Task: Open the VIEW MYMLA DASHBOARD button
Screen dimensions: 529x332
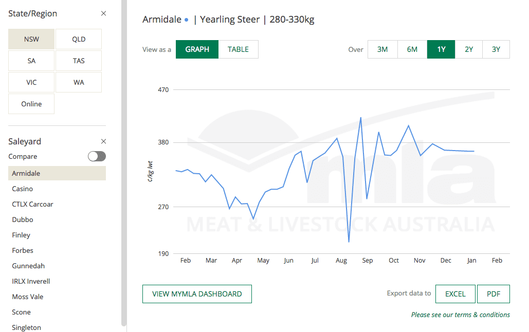Action: pos(197,294)
